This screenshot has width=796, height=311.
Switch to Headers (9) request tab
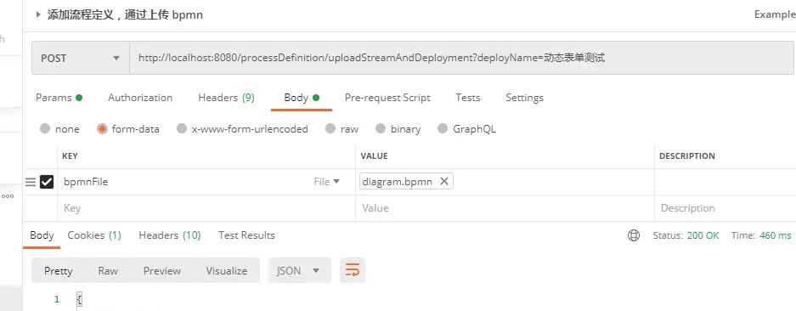227,98
